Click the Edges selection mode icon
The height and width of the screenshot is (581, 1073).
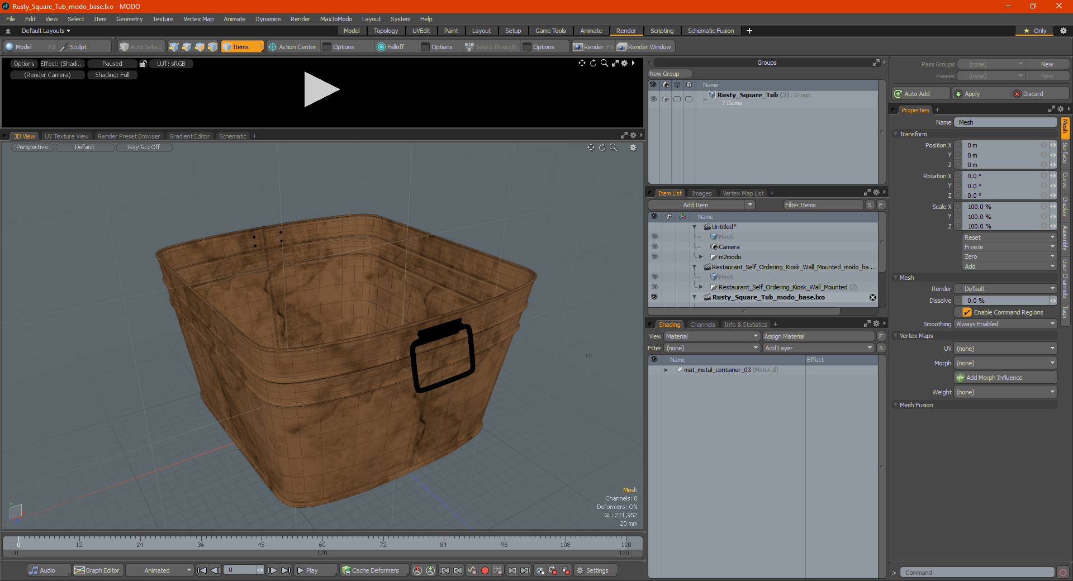[x=187, y=47]
